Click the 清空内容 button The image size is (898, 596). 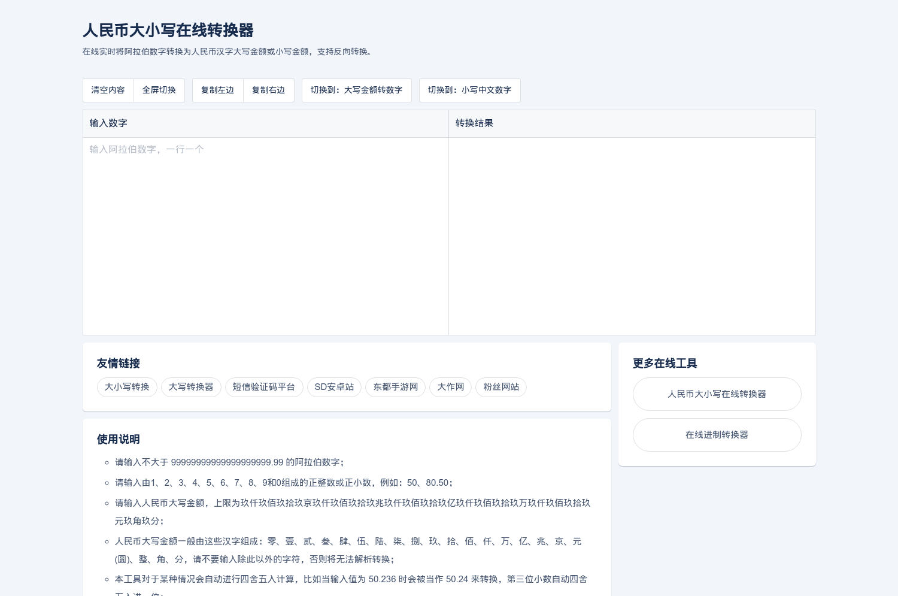point(108,90)
